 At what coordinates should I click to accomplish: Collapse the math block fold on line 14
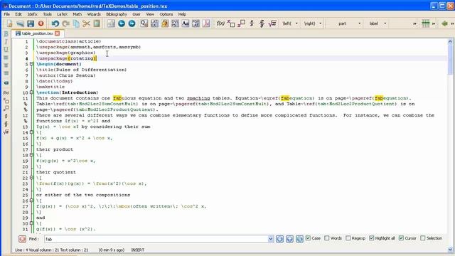[31, 132]
